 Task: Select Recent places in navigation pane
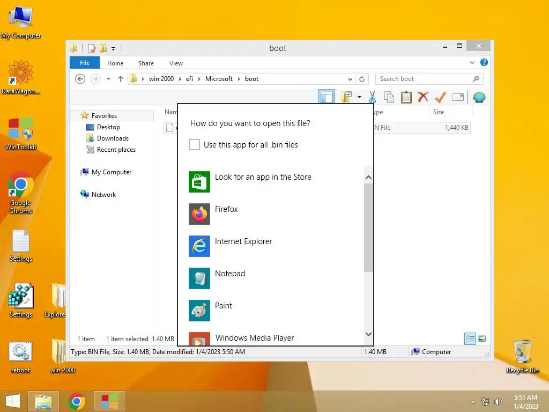[x=116, y=149]
